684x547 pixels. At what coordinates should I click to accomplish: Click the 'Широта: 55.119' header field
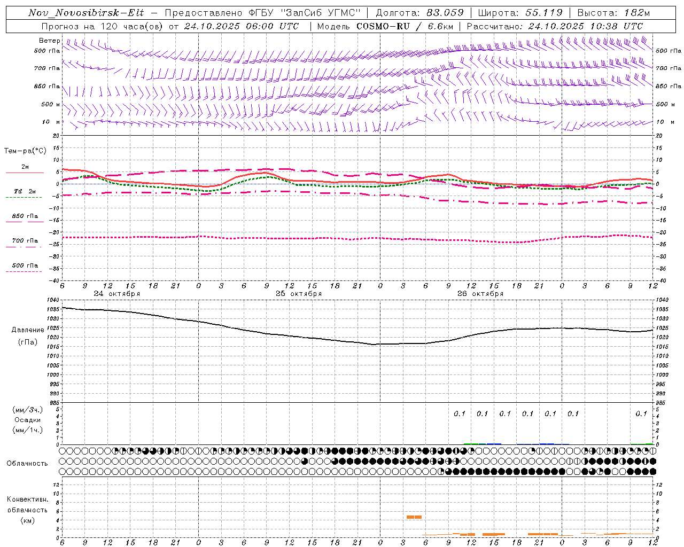[520, 13]
